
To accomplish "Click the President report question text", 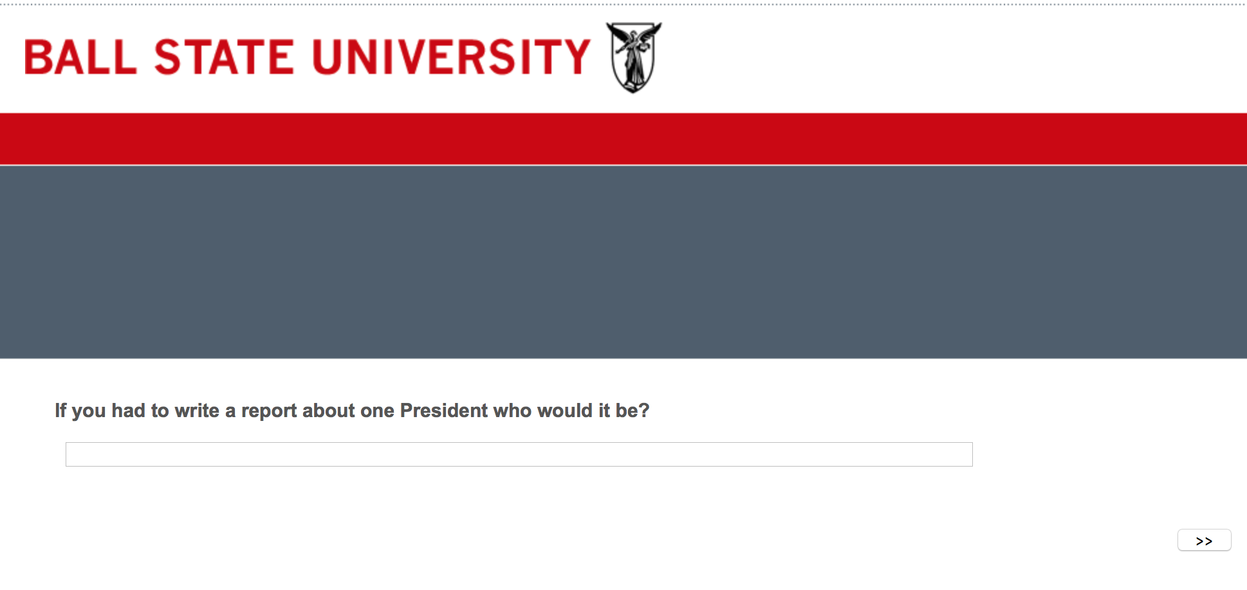I will pyautogui.click(x=352, y=411).
